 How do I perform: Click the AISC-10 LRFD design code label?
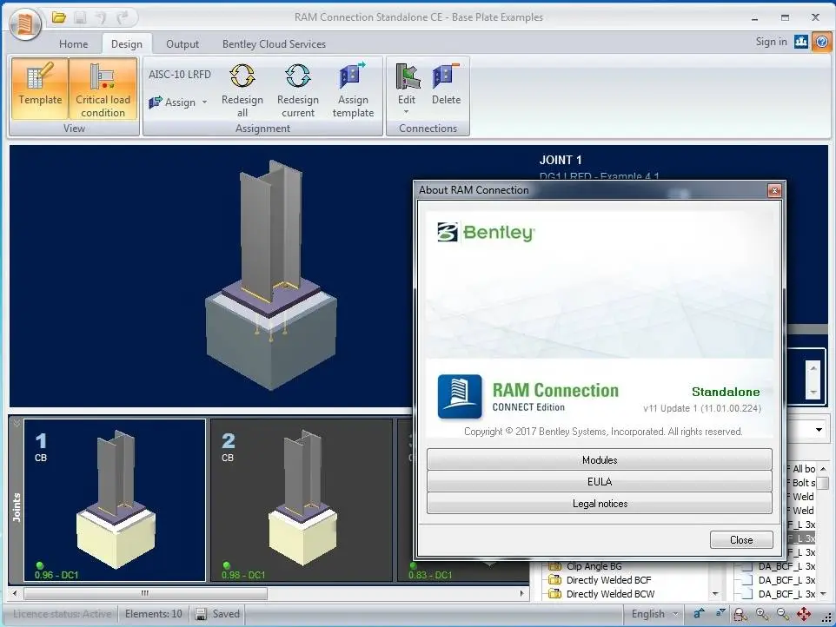point(180,75)
